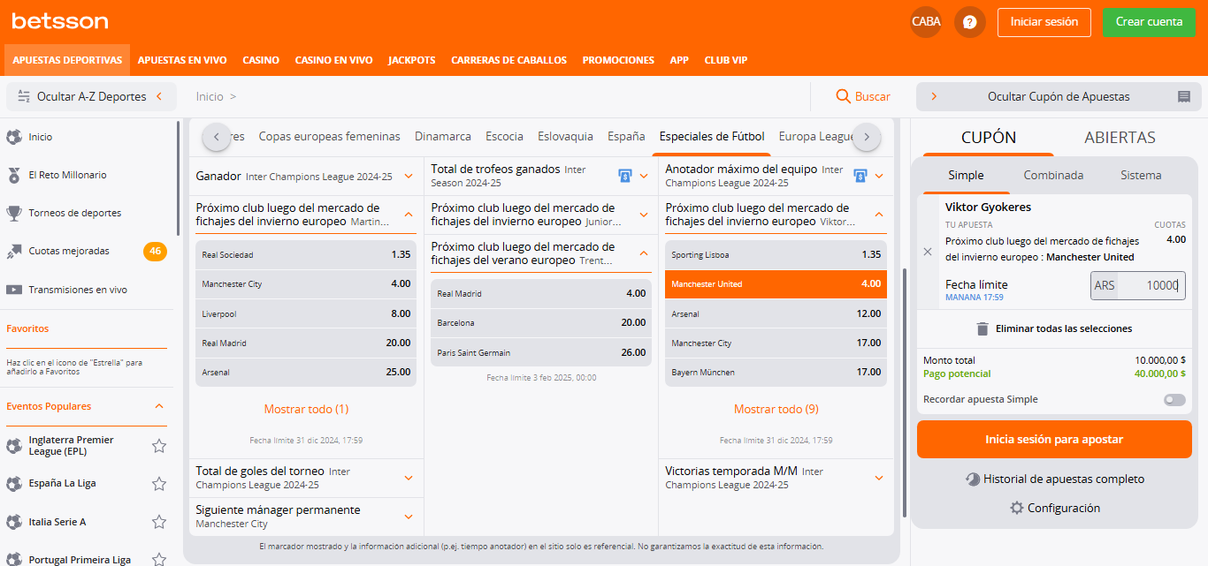Open the Casino menu item
Image resolution: width=1208 pixels, height=566 pixels.
[x=261, y=60]
